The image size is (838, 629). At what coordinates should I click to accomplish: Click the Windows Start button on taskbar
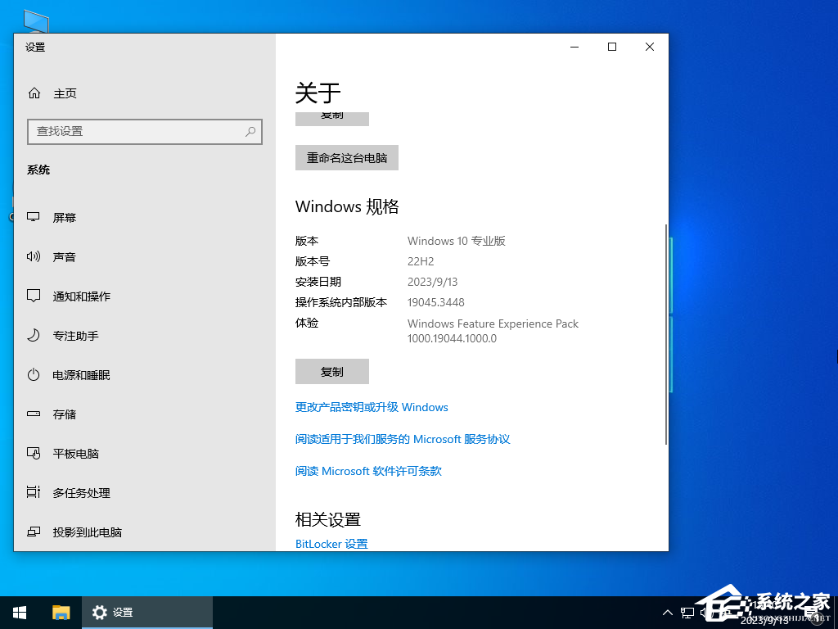pyautogui.click(x=20, y=612)
